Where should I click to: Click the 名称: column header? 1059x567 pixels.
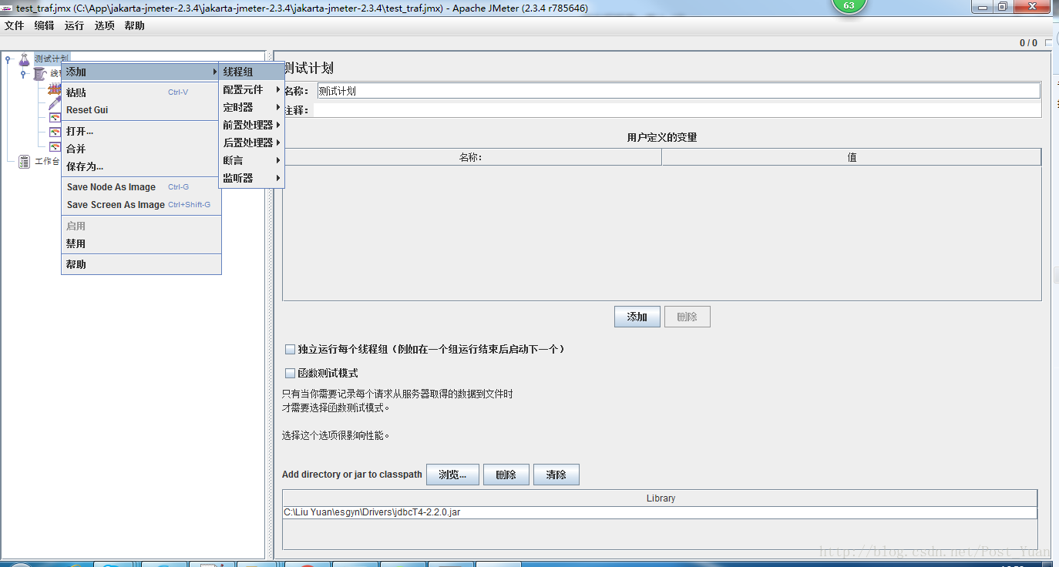tap(472, 157)
